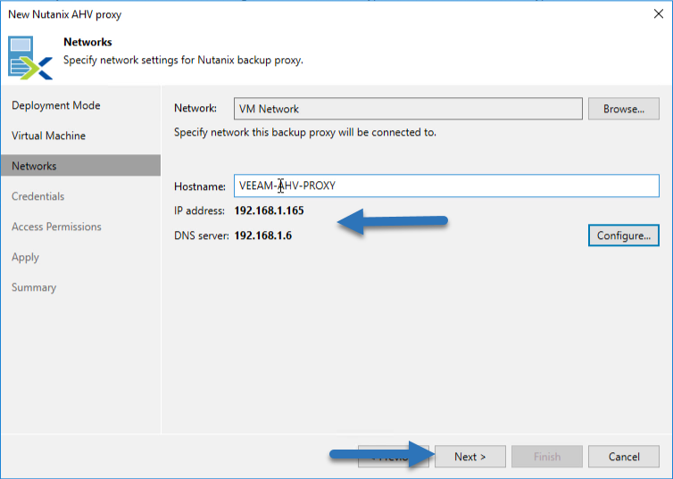Click the 'DNS server:' label
Screen dimensions: 673x479
[x=202, y=235]
